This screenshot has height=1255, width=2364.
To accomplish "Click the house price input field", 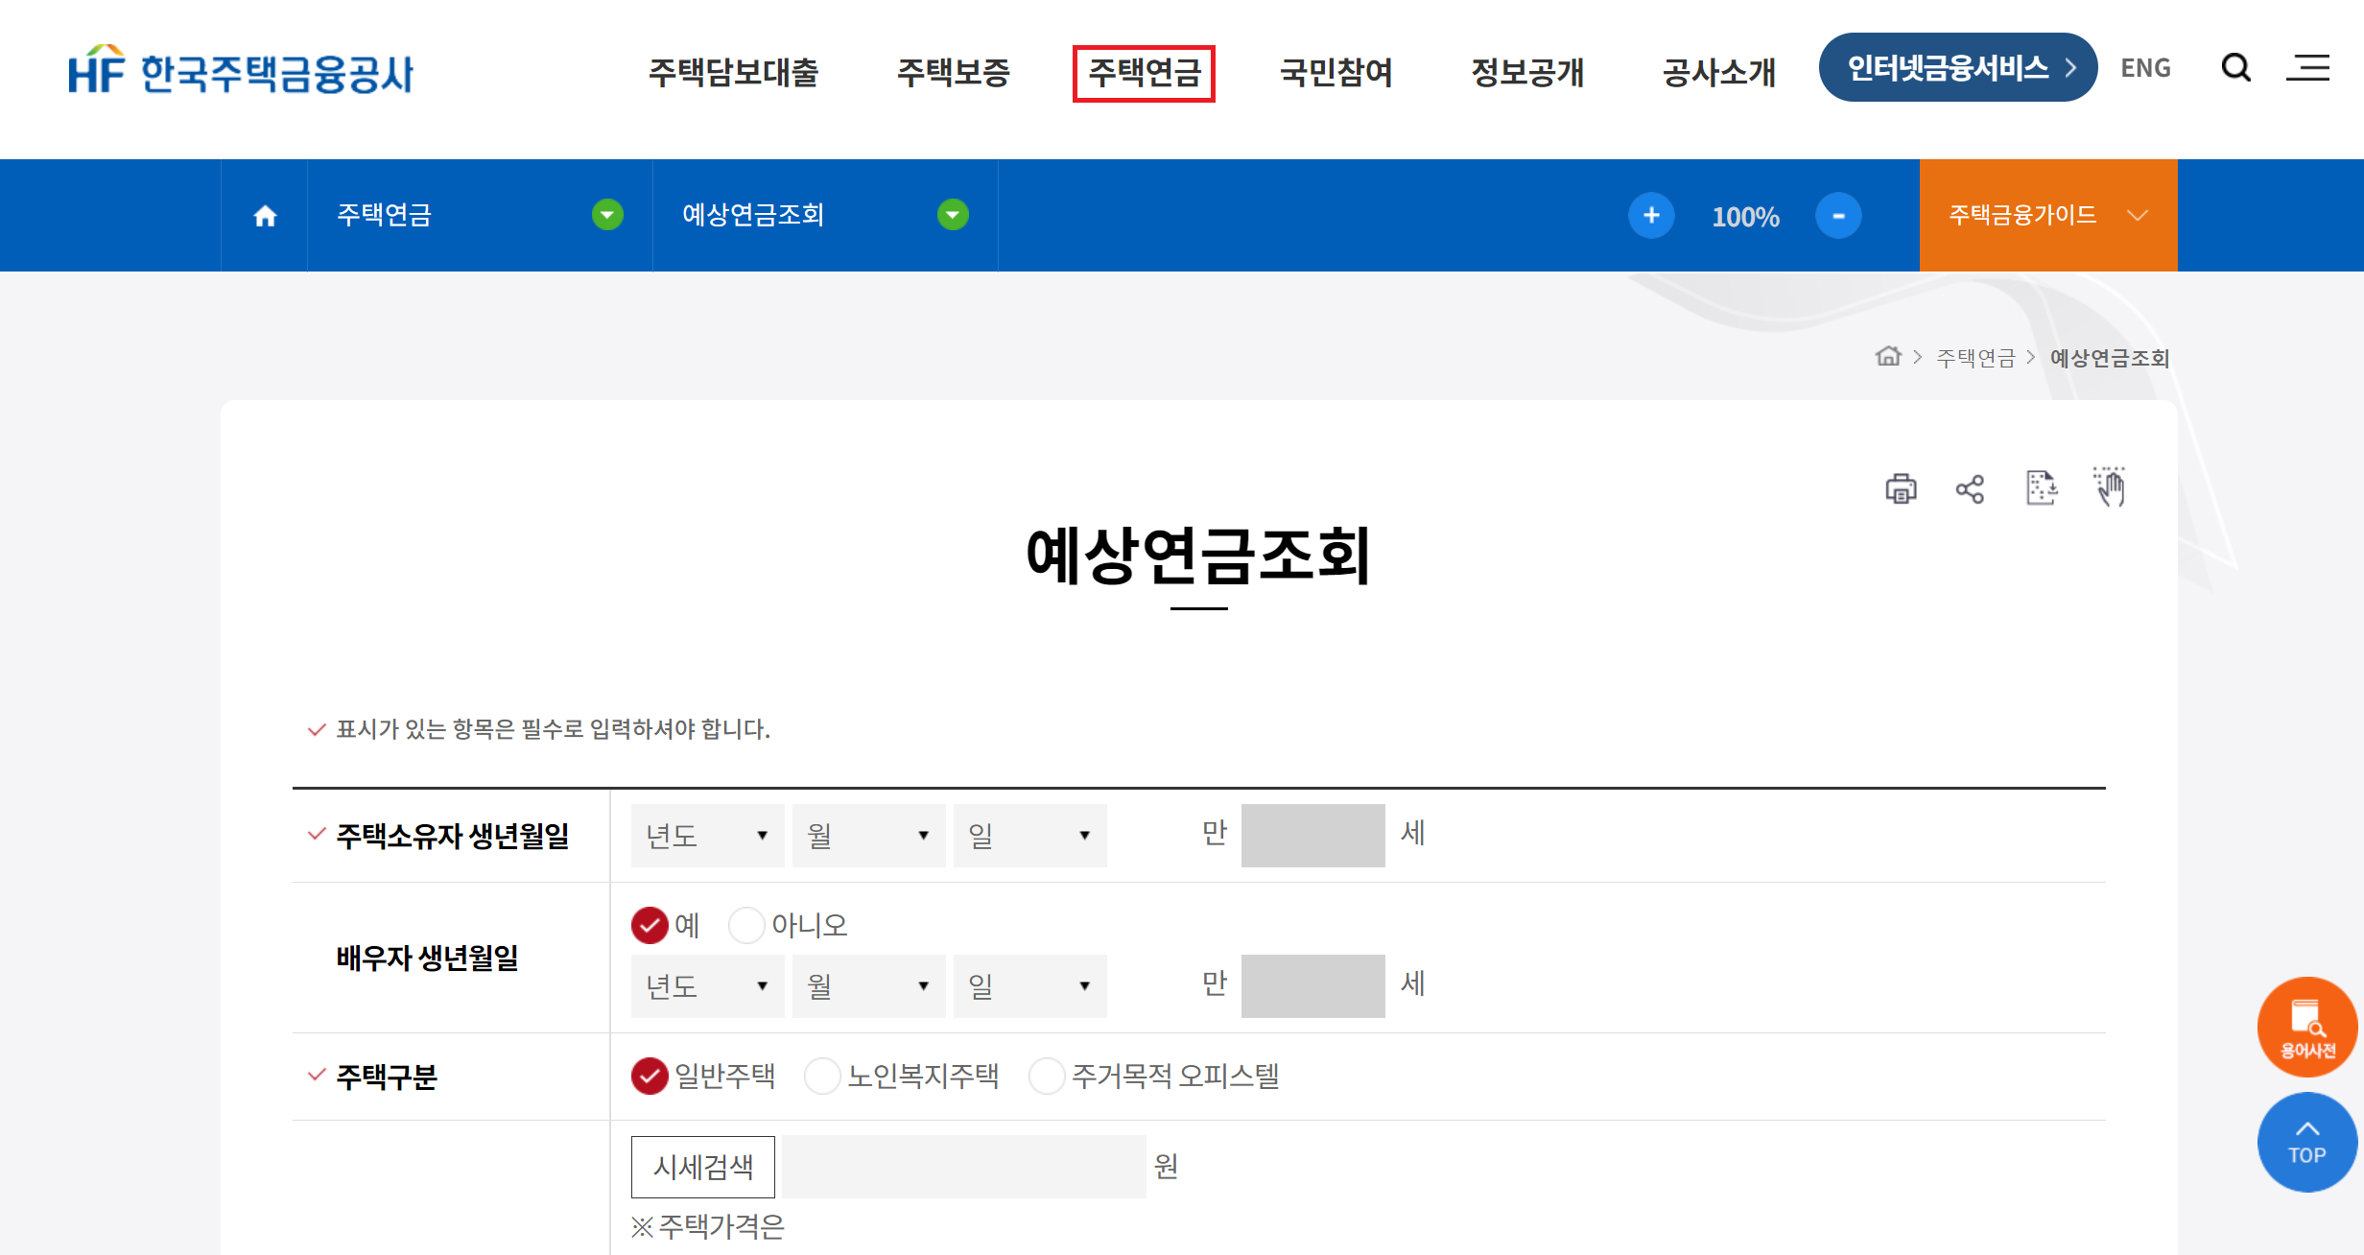I will click(963, 1167).
